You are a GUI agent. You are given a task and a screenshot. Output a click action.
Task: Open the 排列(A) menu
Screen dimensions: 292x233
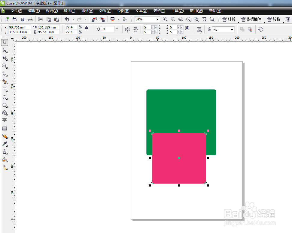[87, 11]
